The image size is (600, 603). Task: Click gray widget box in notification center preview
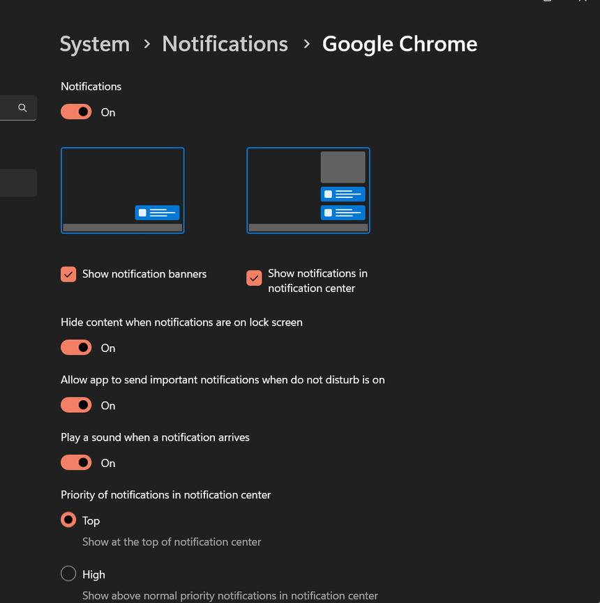point(343,167)
